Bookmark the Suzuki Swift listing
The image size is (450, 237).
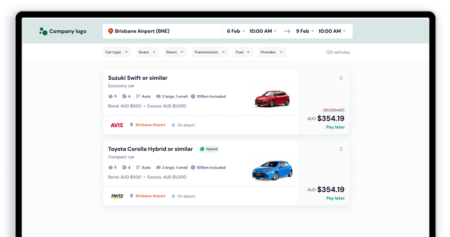341,78
